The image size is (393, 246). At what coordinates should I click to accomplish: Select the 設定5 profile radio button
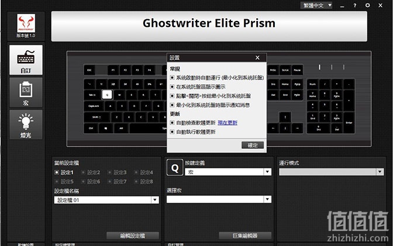click(57, 181)
